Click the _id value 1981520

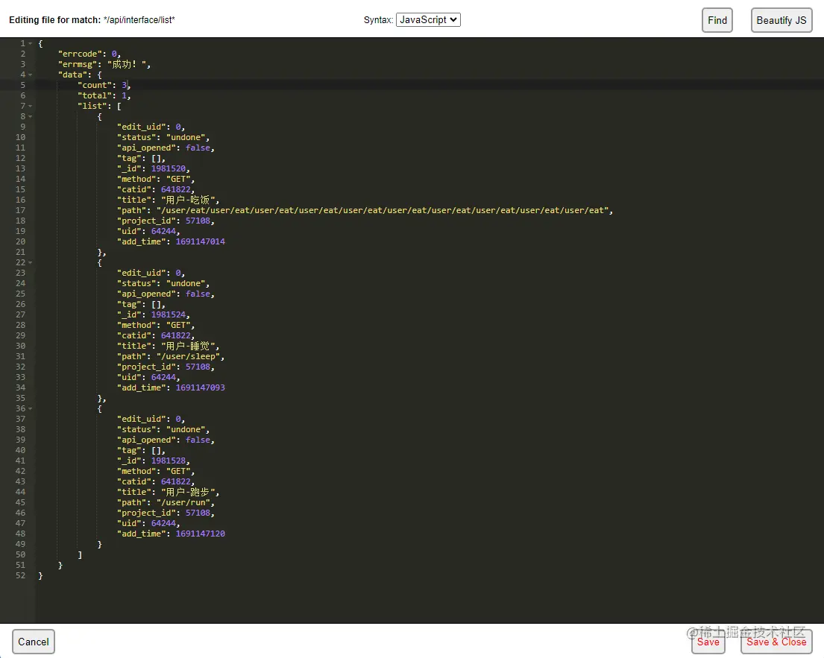coord(169,168)
